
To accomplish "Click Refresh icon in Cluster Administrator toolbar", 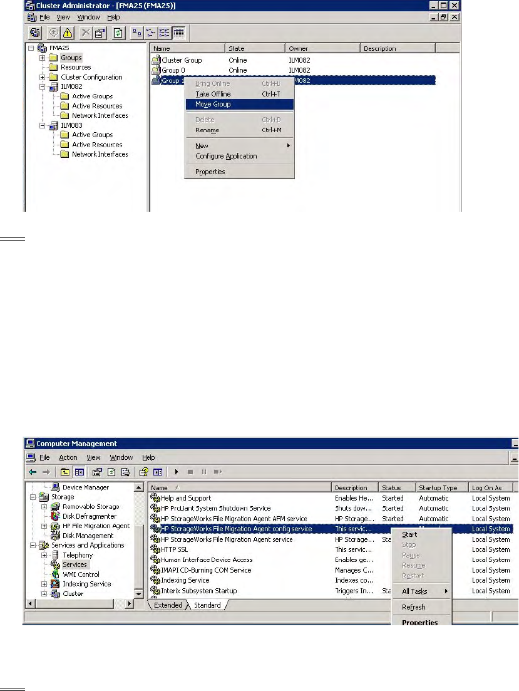I will (x=118, y=33).
